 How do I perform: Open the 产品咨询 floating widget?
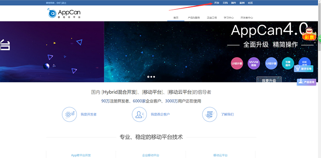pos(307,82)
